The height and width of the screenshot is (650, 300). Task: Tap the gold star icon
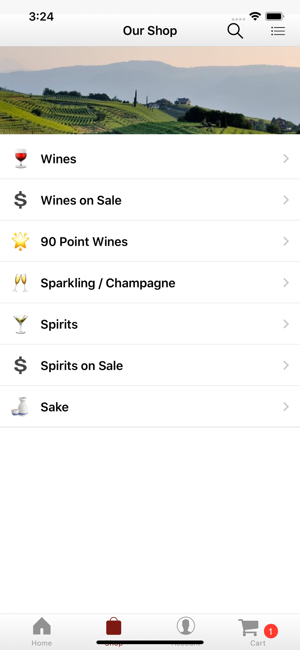pos(20,241)
